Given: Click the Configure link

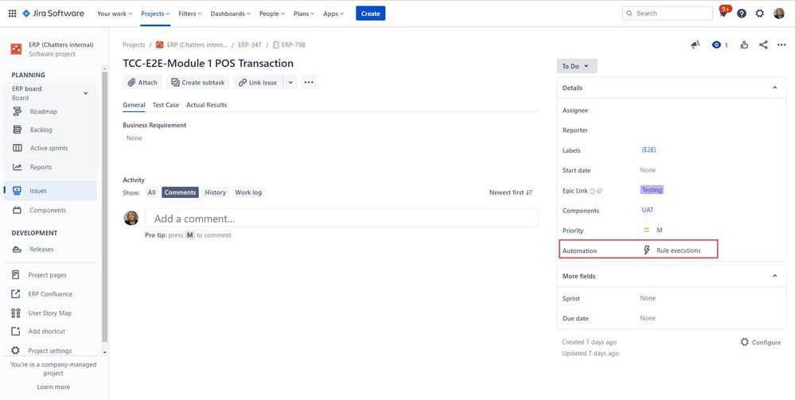Looking at the screenshot, I should pyautogui.click(x=761, y=342).
